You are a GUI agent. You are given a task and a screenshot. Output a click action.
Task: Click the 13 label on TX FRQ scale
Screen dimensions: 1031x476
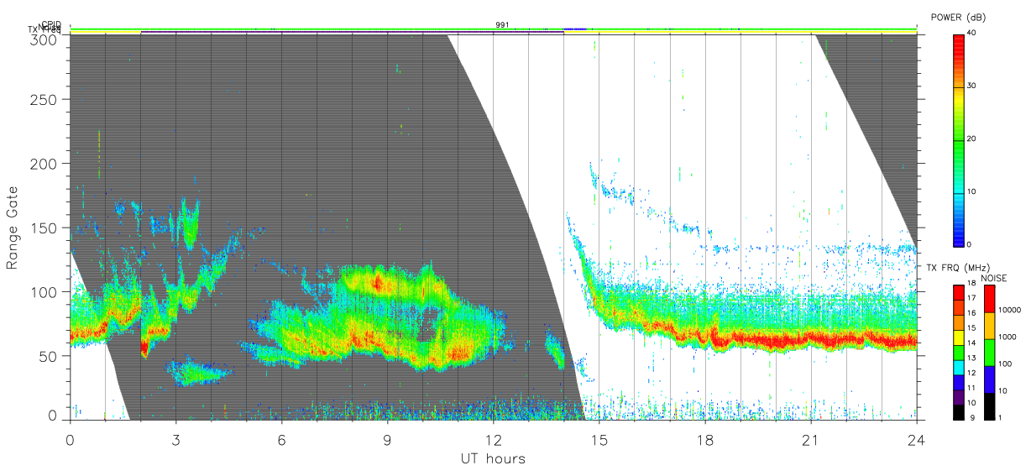point(971,358)
